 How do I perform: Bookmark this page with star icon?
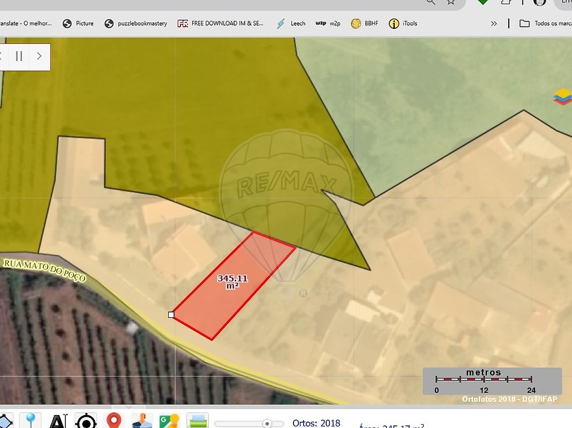[451, 2]
